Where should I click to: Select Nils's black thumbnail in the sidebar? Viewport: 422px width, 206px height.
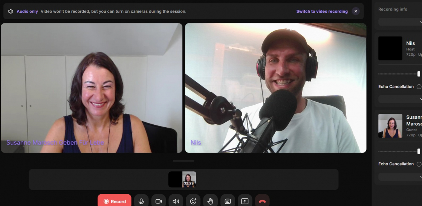click(x=390, y=49)
